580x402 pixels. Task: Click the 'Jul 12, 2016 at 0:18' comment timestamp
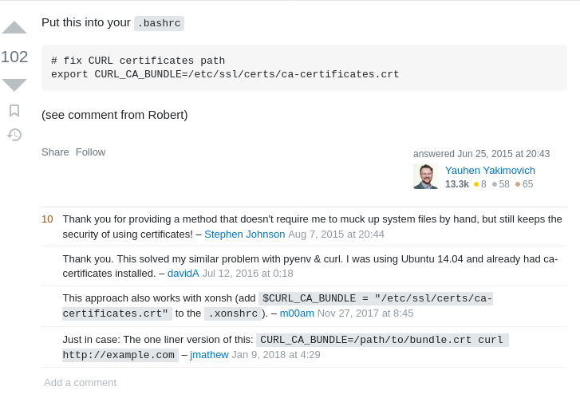[x=247, y=274]
